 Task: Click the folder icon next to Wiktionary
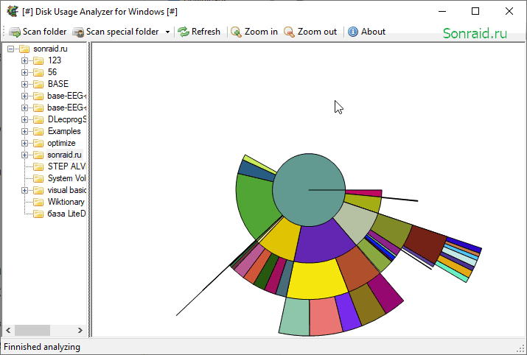coord(38,203)
